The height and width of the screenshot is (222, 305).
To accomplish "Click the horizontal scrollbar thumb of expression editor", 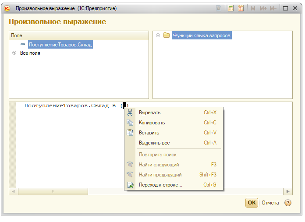I will (53, 191).
